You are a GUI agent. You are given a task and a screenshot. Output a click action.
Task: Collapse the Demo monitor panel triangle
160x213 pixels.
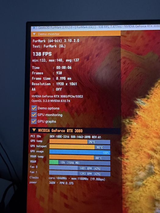click(x=34, y=34)
